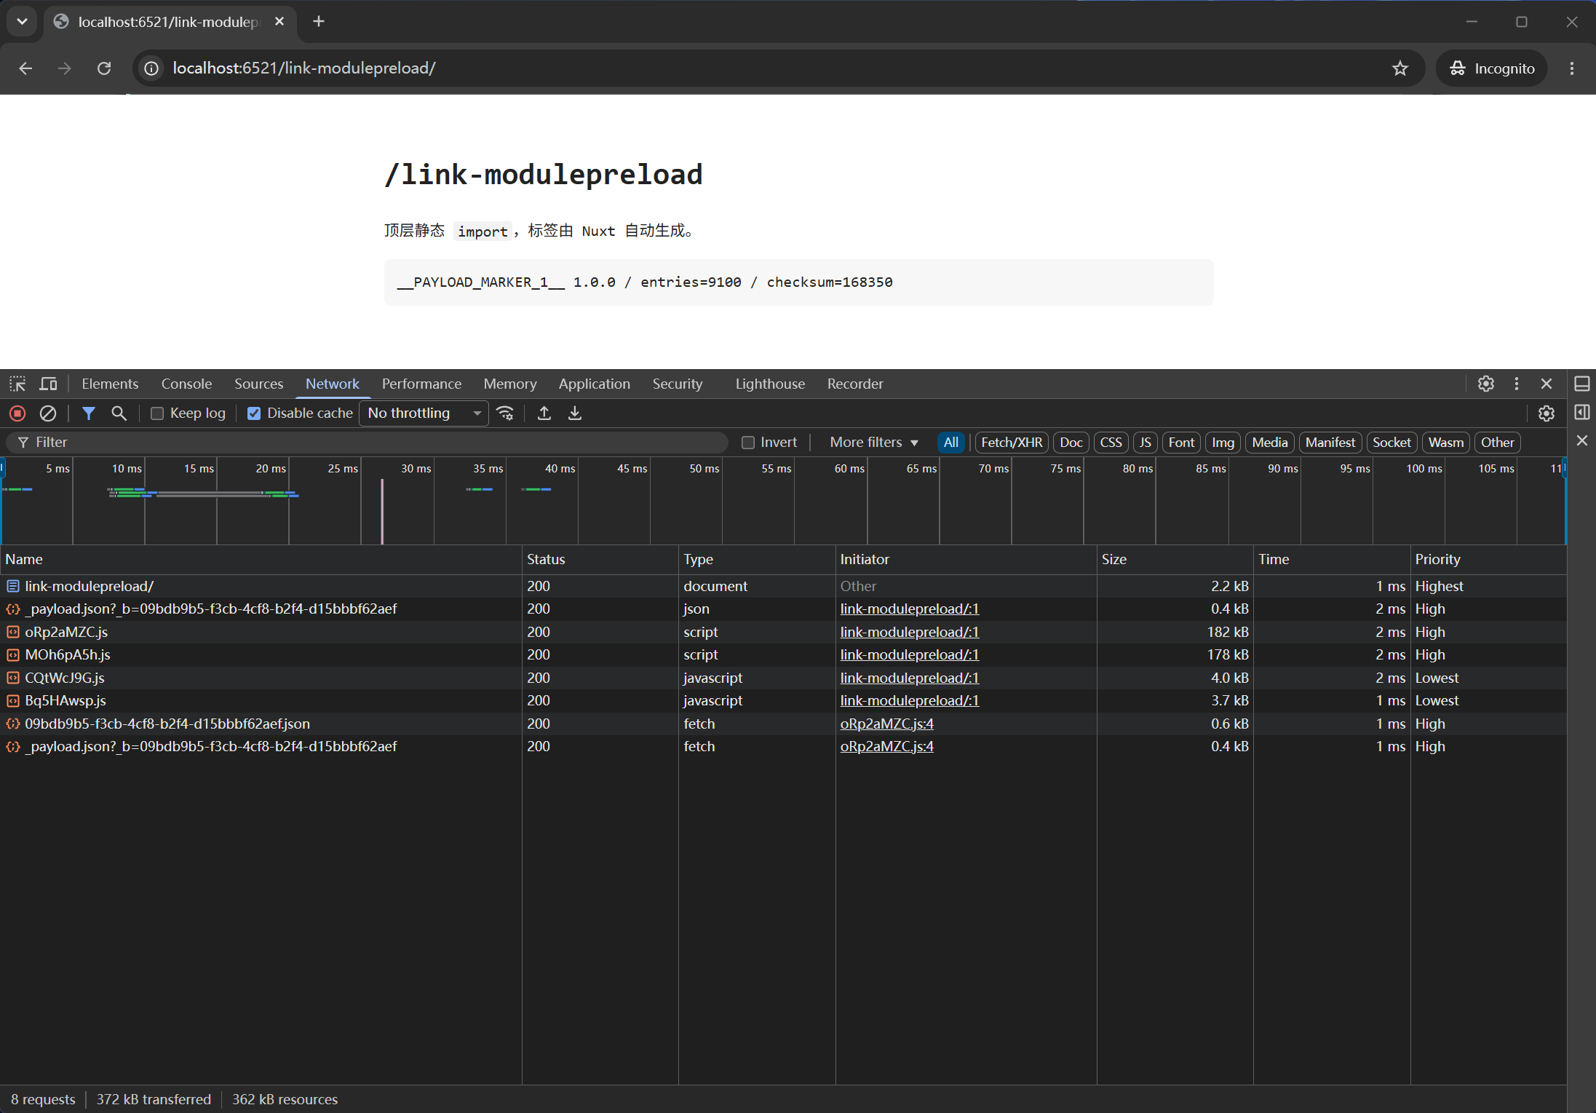The height and width of the screenshot is (1113, 1596).
Task: Click the export HAR download icon
Action: pos(575,413)
